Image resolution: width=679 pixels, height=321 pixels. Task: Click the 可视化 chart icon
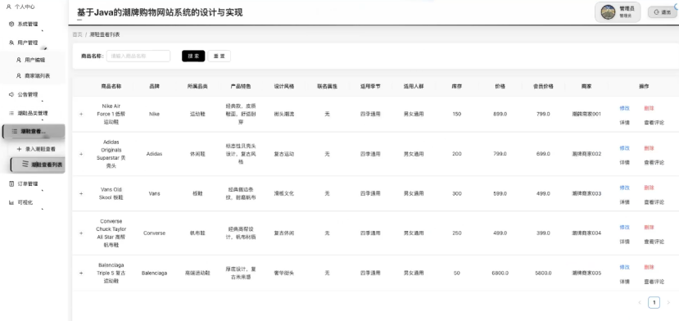click(x=11, y=202)
